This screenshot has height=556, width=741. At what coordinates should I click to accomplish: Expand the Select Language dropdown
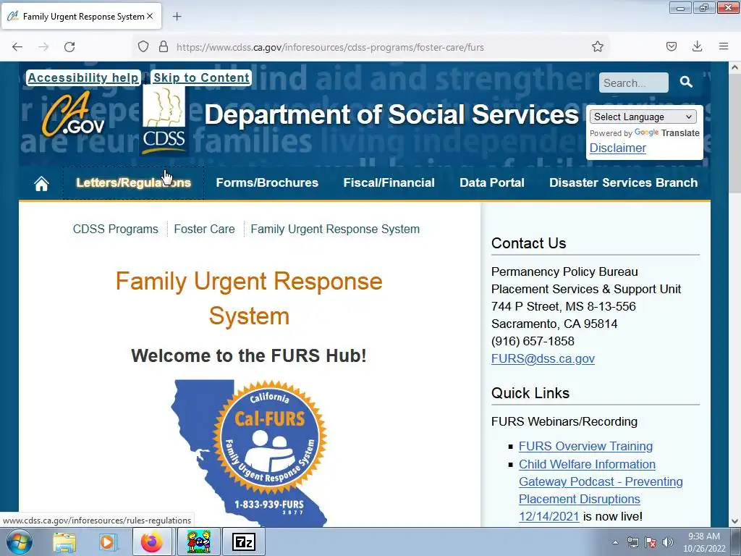tap(643, 117)
